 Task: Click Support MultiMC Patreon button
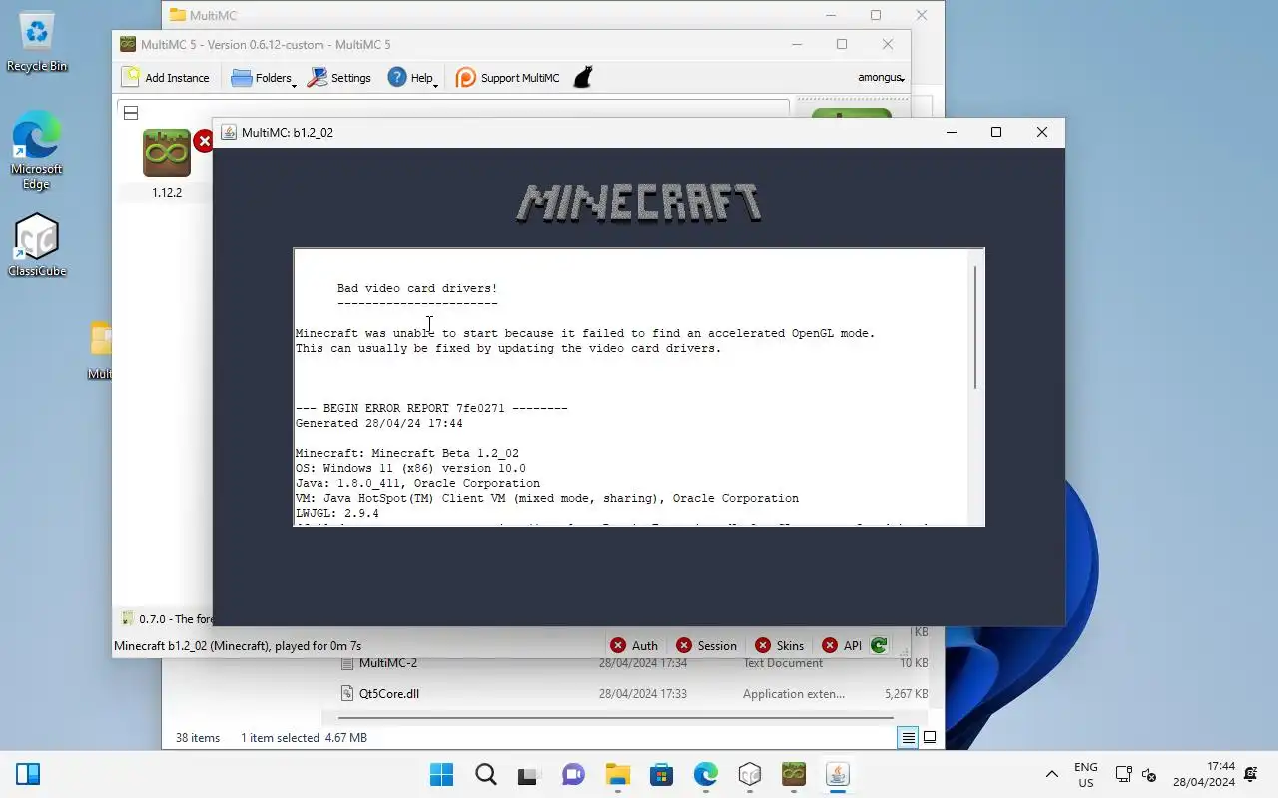click(x=508, y=77)
